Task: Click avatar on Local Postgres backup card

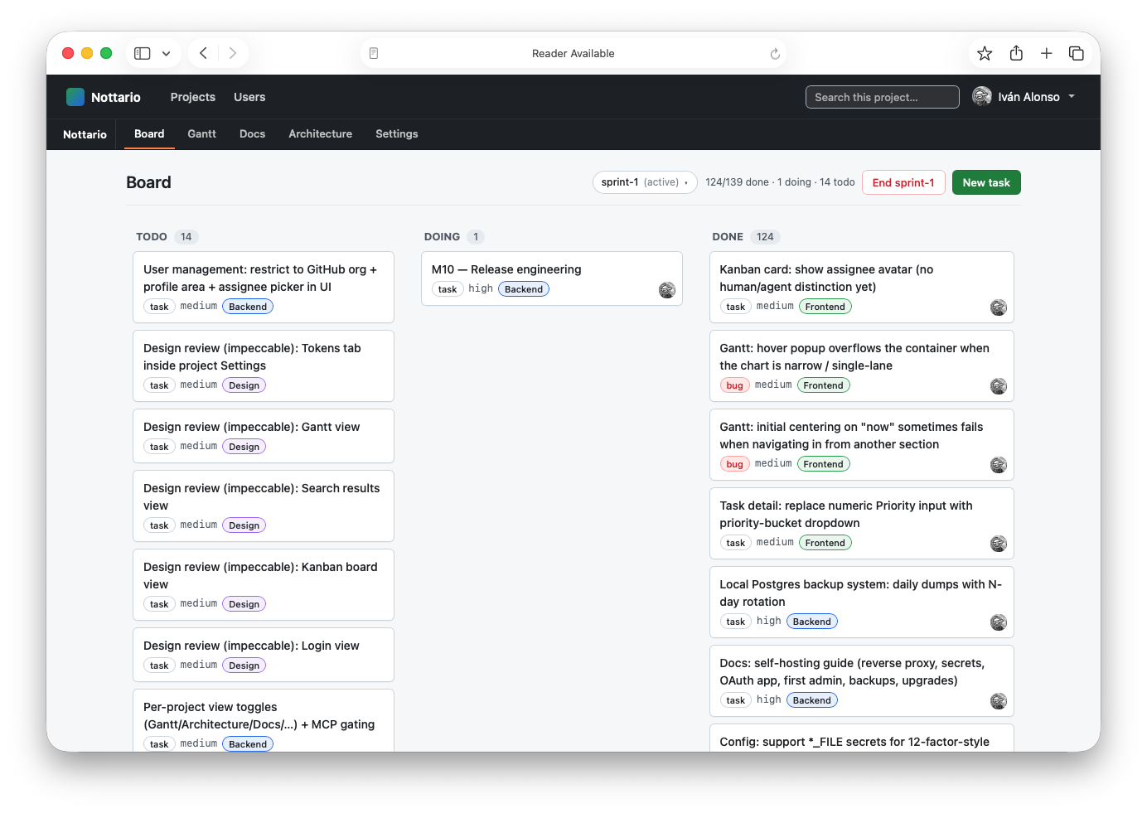Action: pos(999,622)
